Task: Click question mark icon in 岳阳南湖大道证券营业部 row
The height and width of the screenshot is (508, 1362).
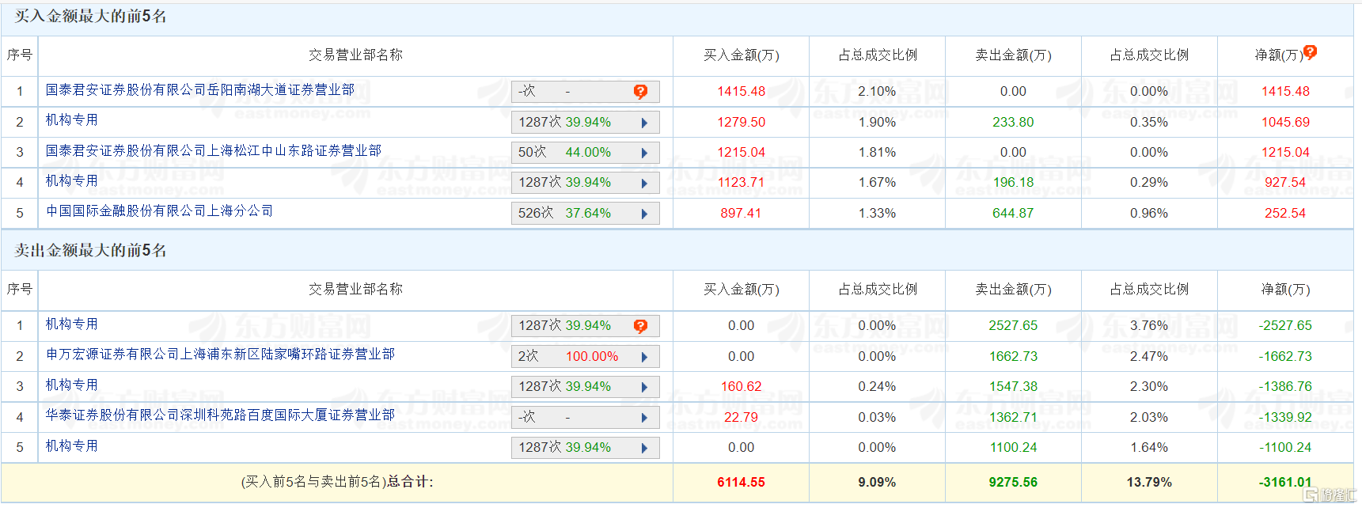Action: (x=640, y=92)
